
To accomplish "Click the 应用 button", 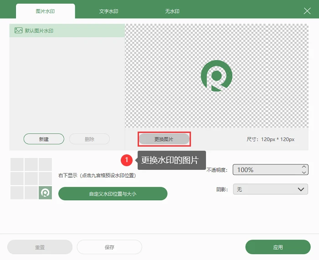I will click(x=278, y=247).
